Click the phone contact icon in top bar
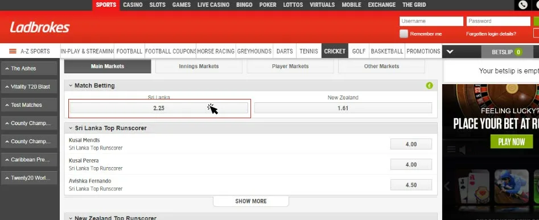This screenshot has height=220, width=539. [523, 5]
